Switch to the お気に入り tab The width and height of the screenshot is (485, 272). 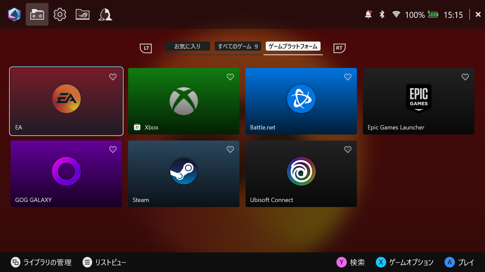click(x=187, y=46)
